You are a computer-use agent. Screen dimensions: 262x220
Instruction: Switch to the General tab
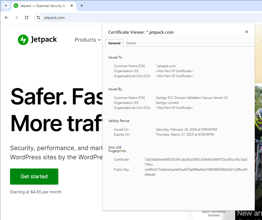coord(114,43)
